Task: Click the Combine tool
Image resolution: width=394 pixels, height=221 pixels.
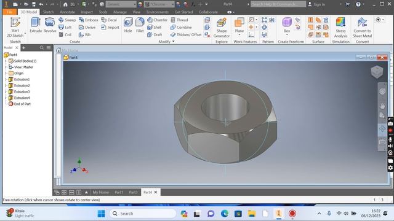Action: [181, 27]
